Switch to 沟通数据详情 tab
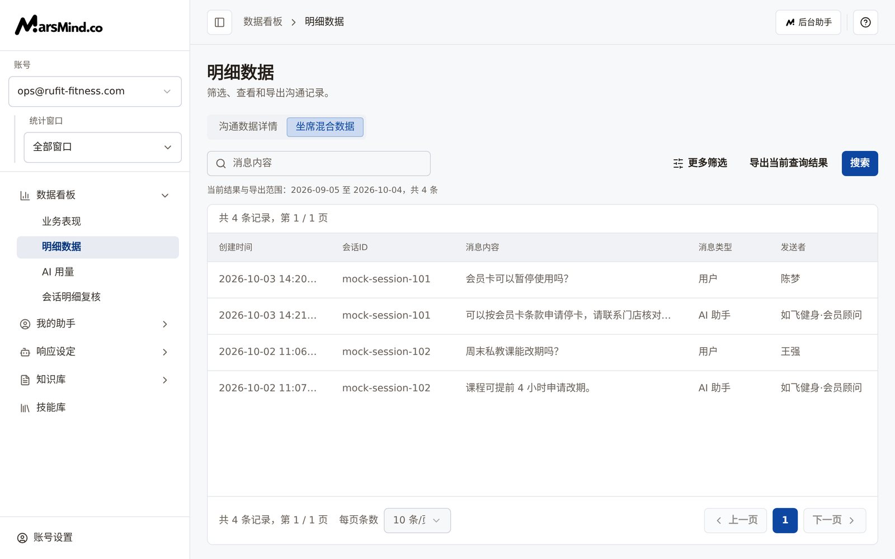Viewport: 895px width, 559px height. (248, 127)
